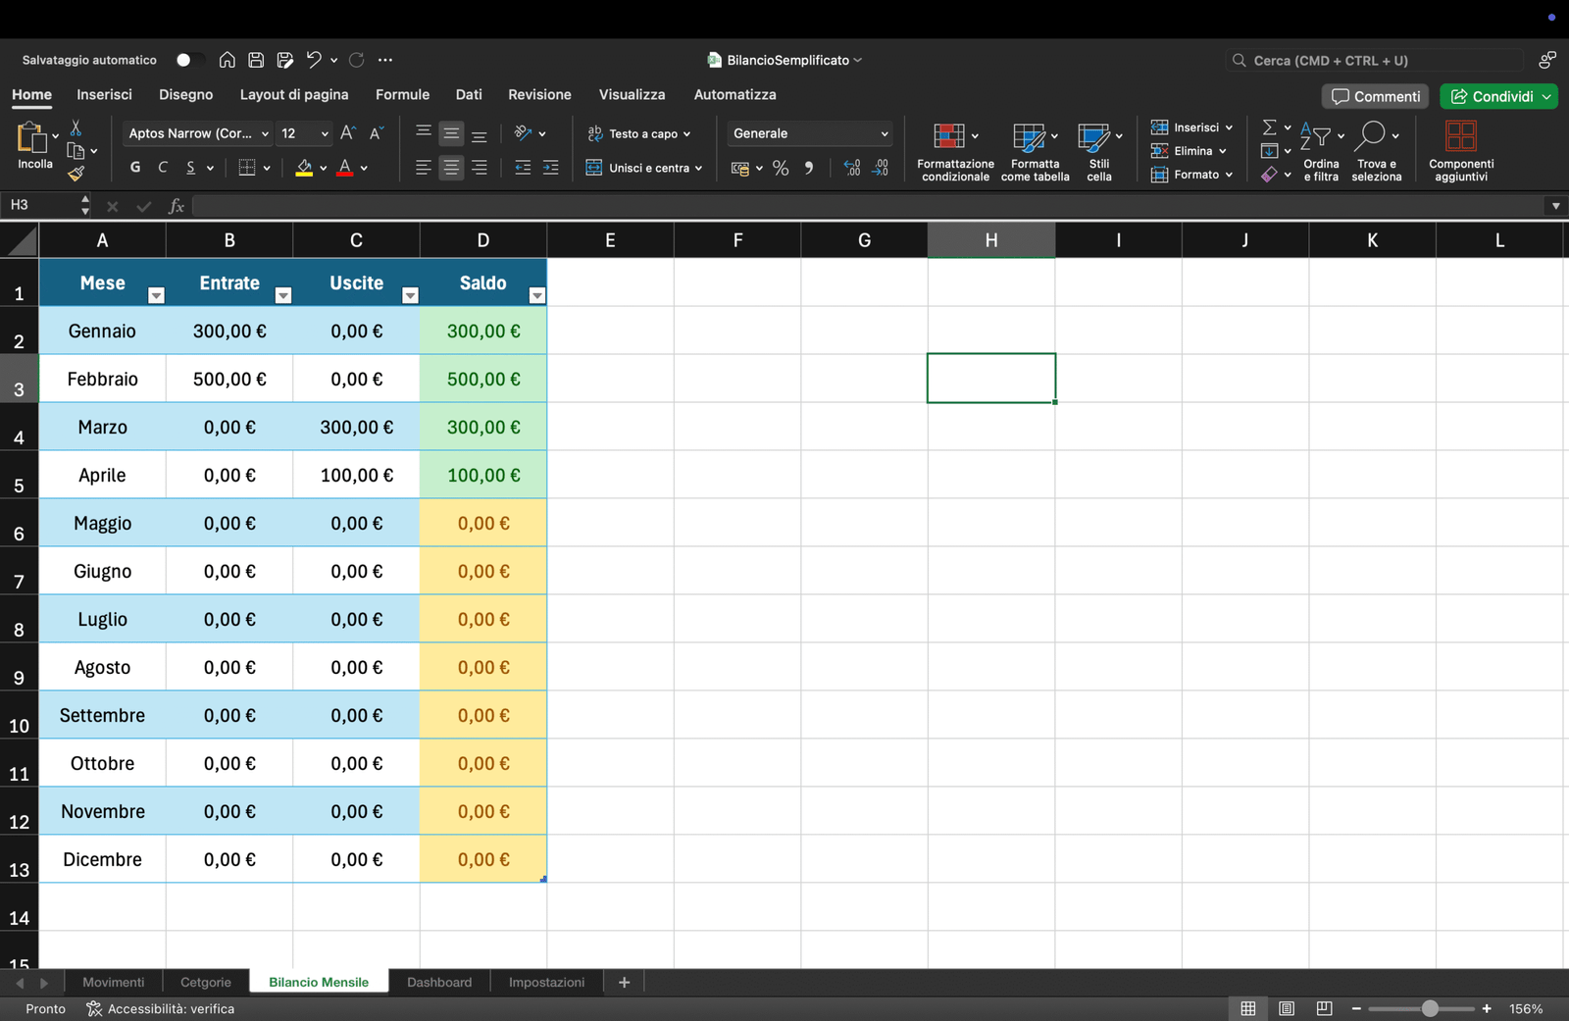Click the percent style icon
Viewport: 1569px width, 1021px height.
coord(781,169)
